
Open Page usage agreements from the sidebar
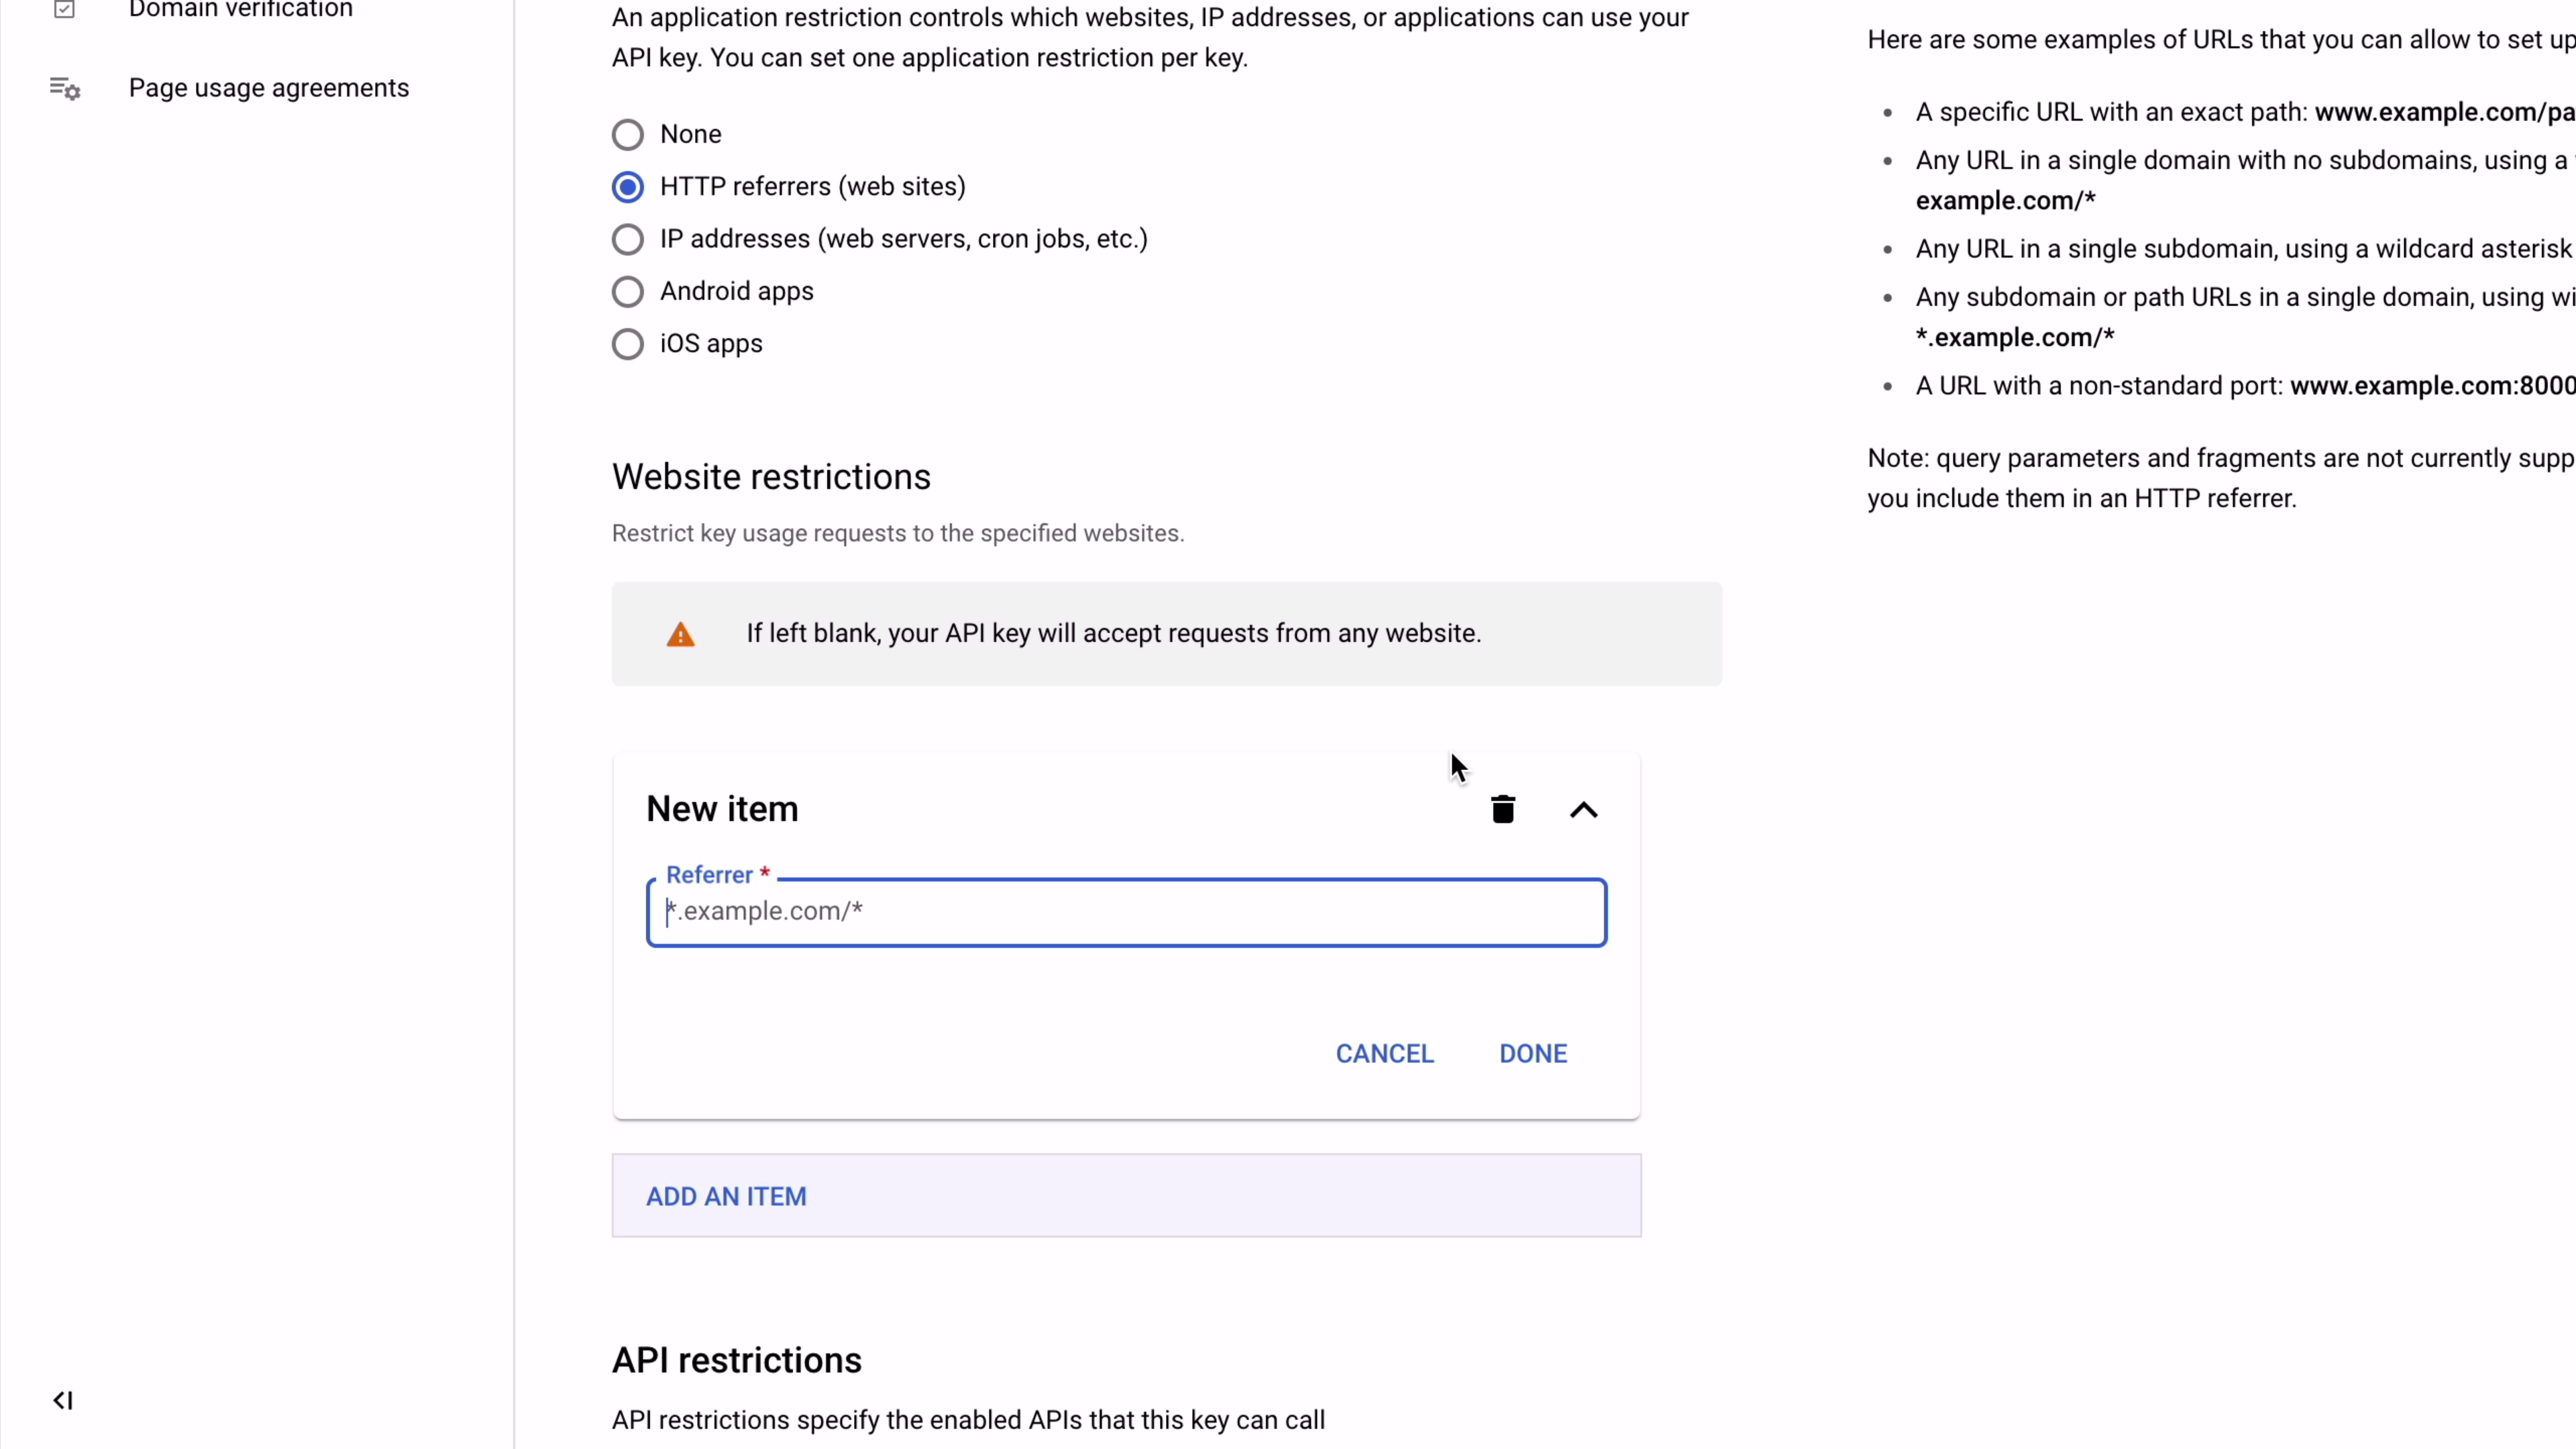pos(269,88)
